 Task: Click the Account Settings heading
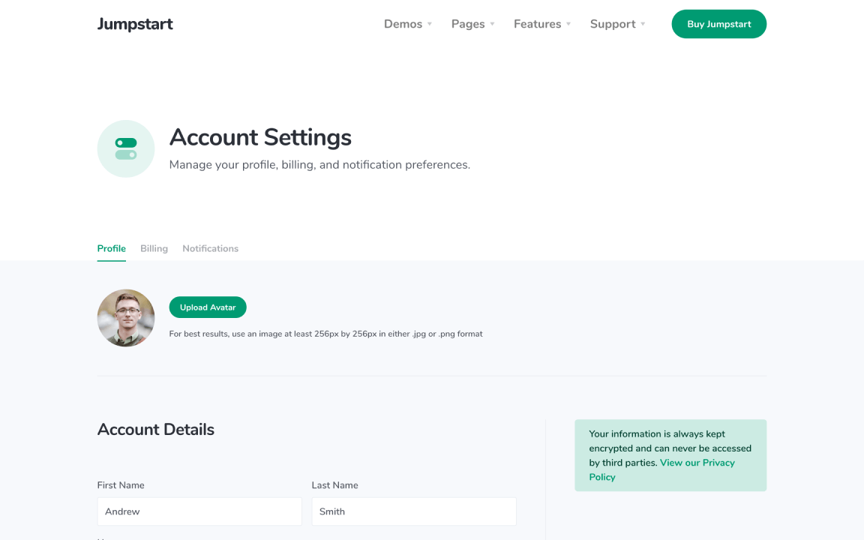coord(260,137)
